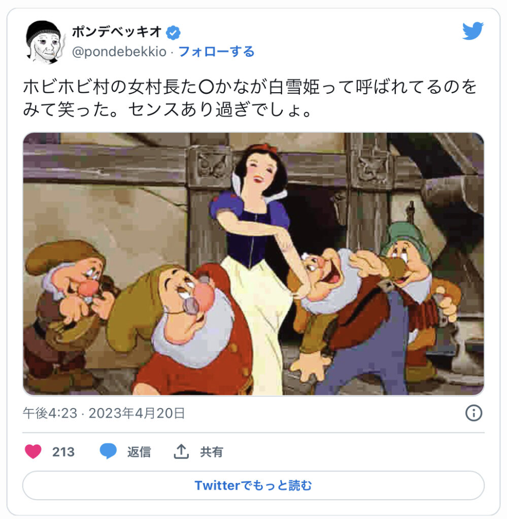Open the tweet info circle icon
The width and height of the screenshot is (507, 519).
474,413
